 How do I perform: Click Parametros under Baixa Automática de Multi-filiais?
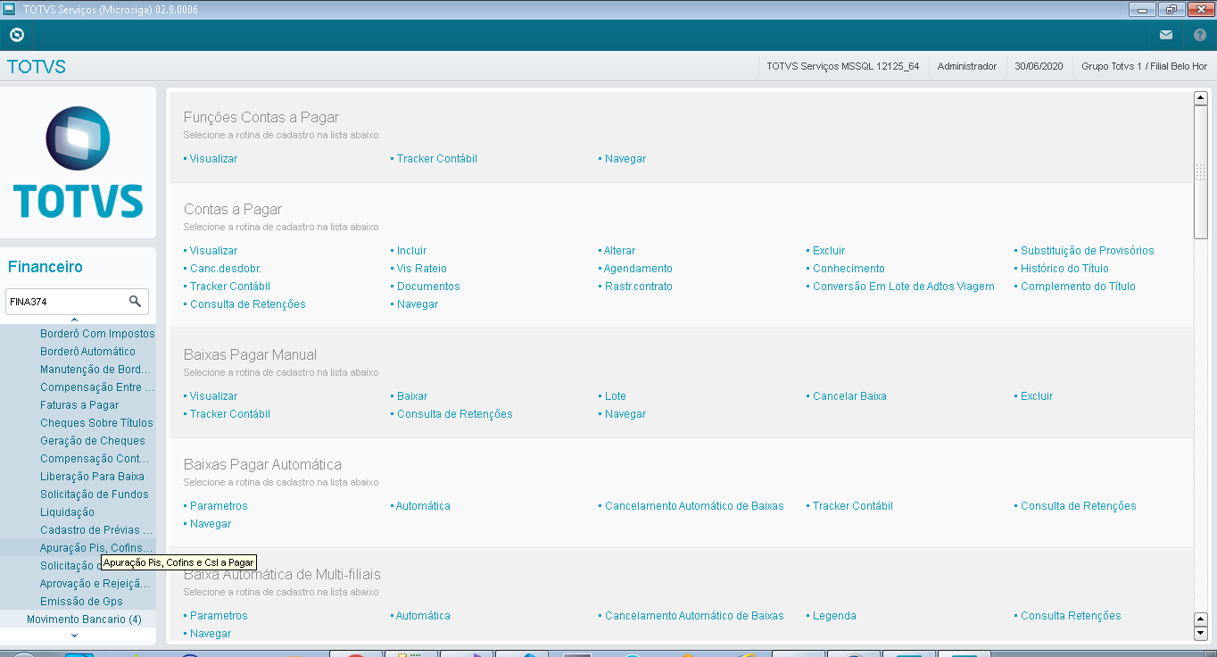219,616
